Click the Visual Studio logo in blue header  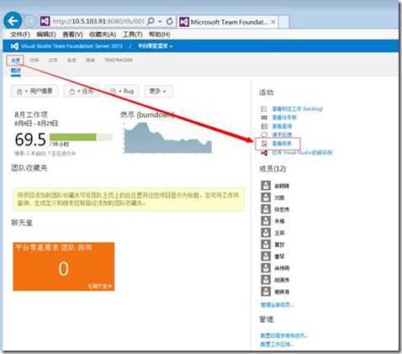coord(14,46)
